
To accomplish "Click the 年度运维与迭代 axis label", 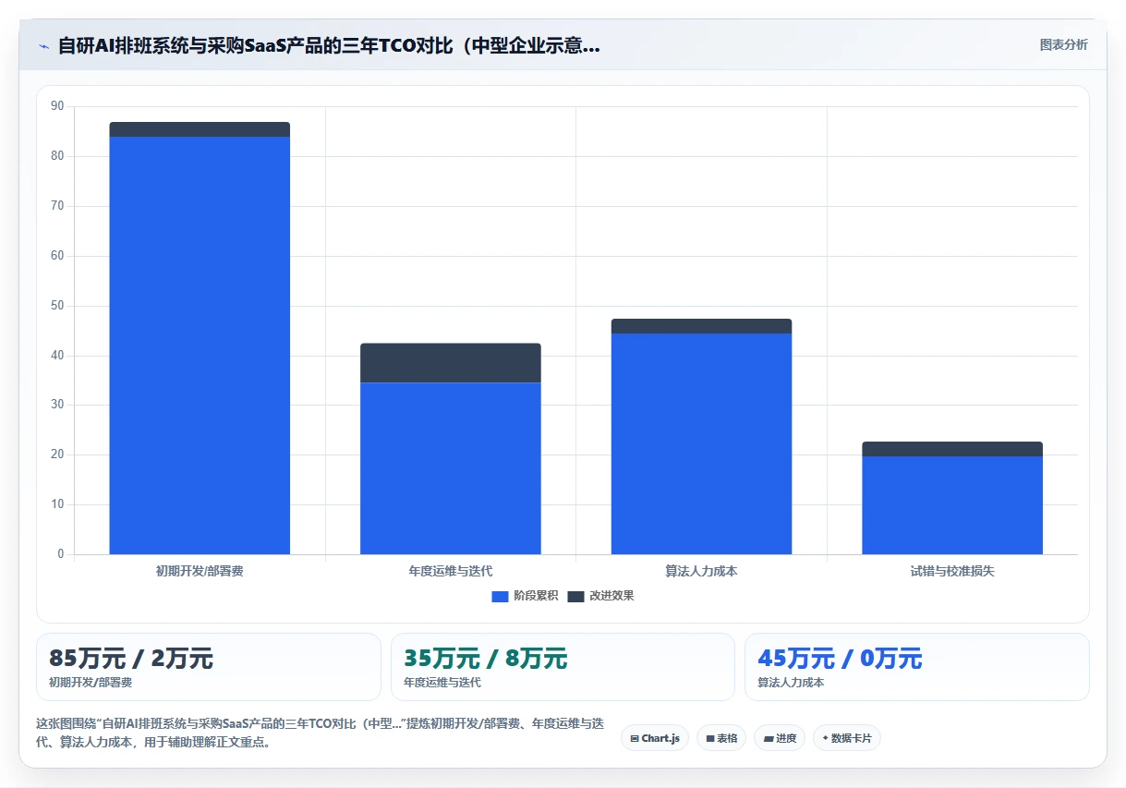I will [x=451, y=571].
